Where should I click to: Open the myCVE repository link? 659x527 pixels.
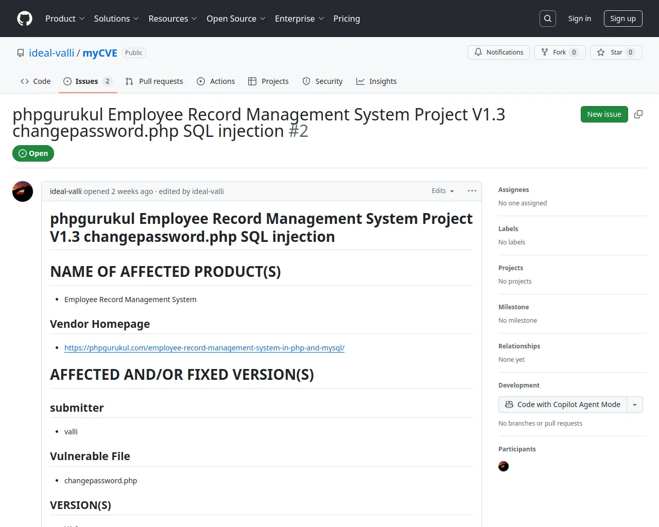100,53
